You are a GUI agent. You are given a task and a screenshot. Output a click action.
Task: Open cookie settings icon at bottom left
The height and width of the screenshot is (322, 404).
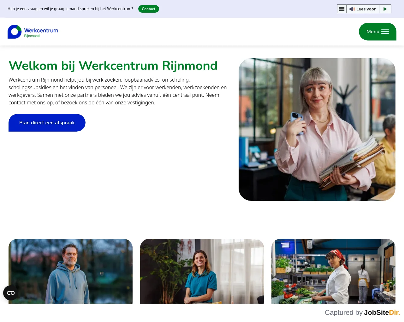[11, 293]
